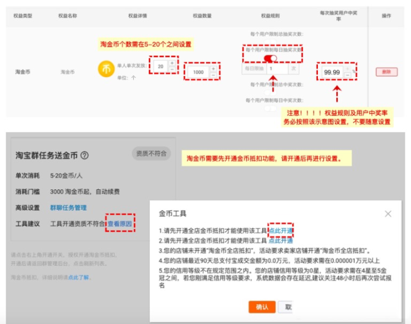Click the 每次抽奖用户中奖率 column header
The width and height of the screenshot is (411, 324).
pyautogui.click(x=338, y=16)
